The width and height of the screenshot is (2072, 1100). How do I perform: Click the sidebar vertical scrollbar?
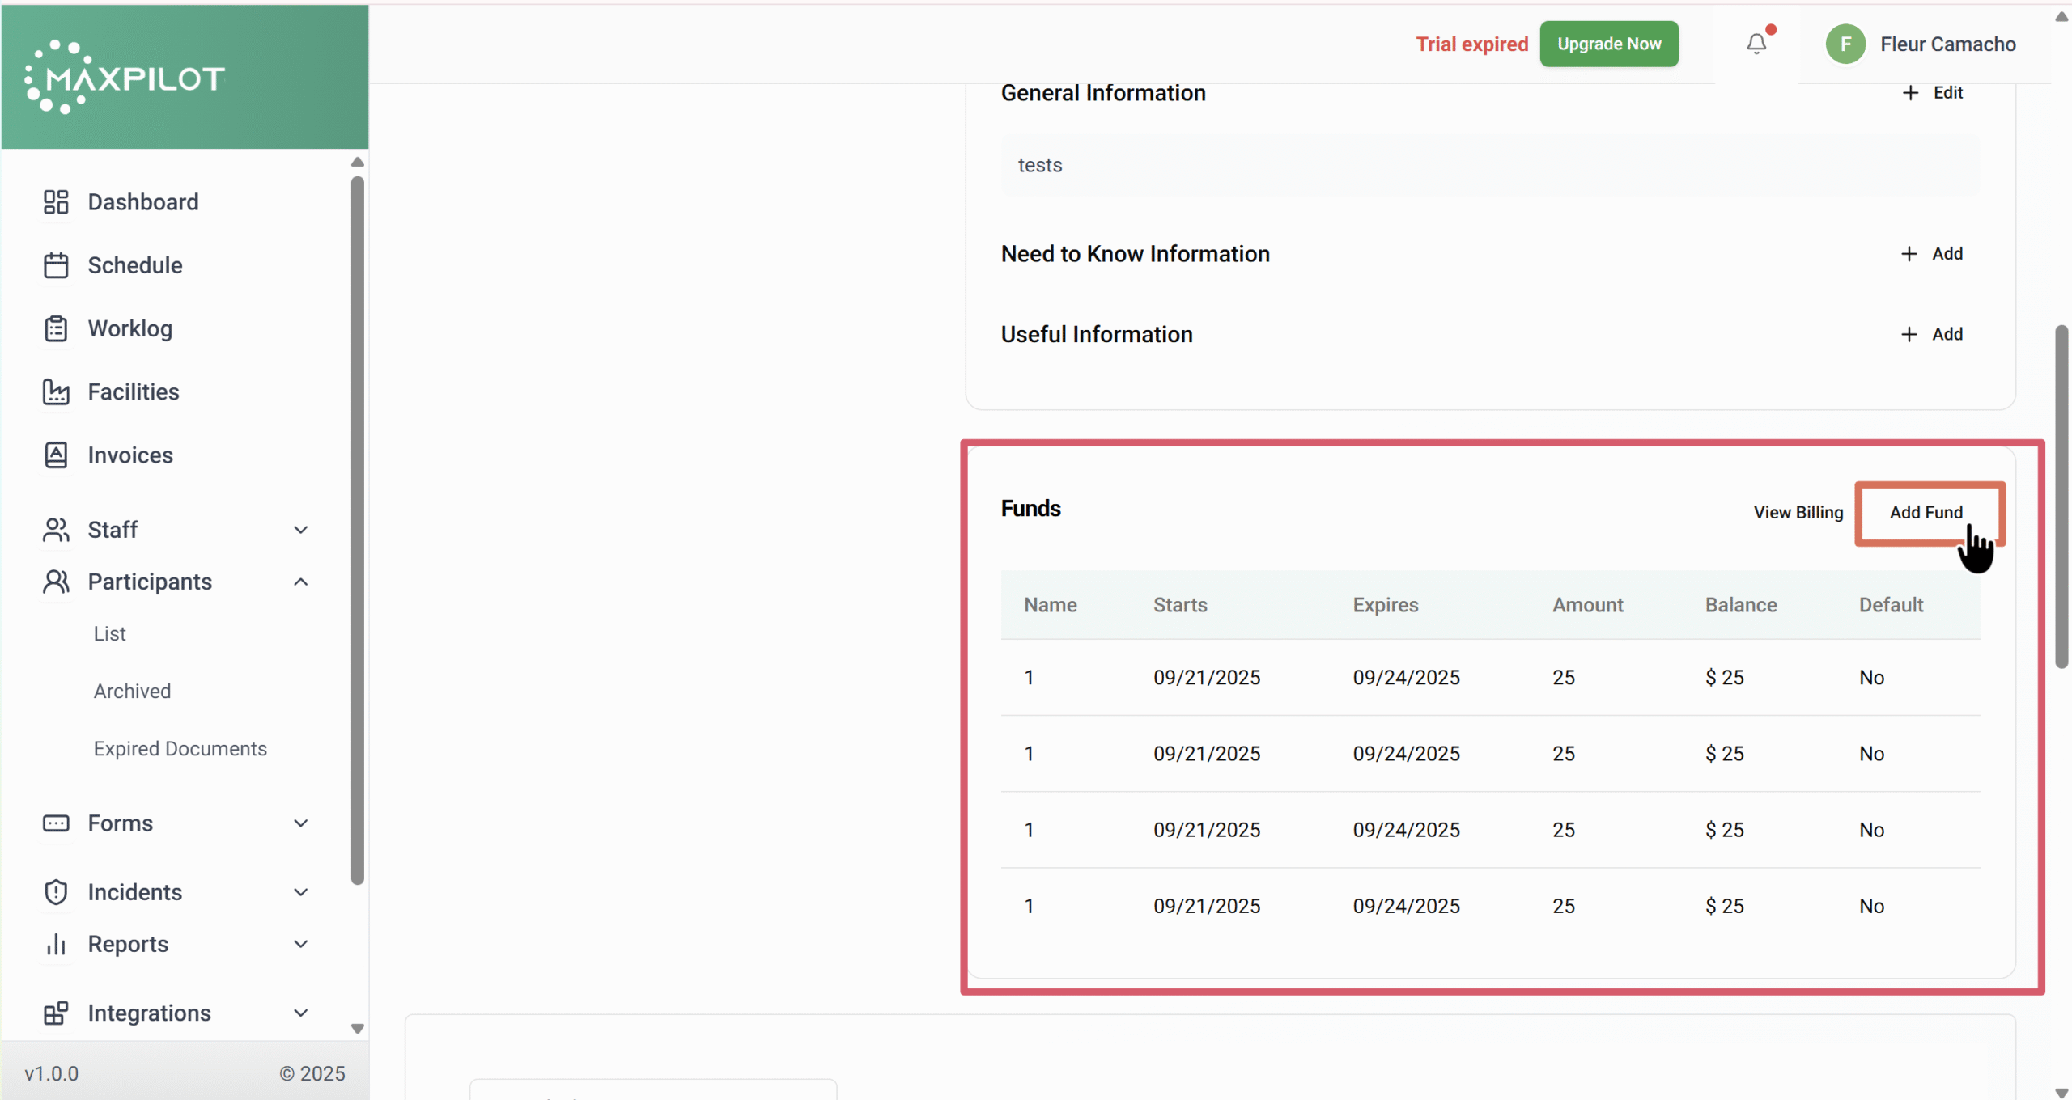pos(358,530)
